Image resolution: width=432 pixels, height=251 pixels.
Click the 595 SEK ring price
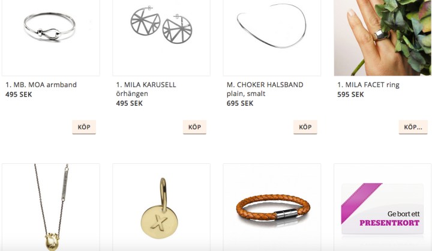[350, 94]
